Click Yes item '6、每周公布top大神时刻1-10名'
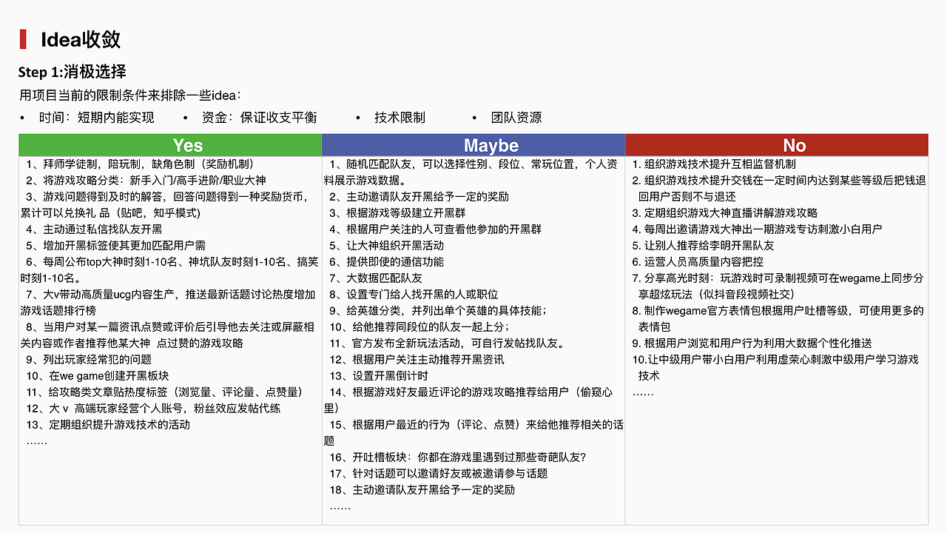 (x=170, y=270)
